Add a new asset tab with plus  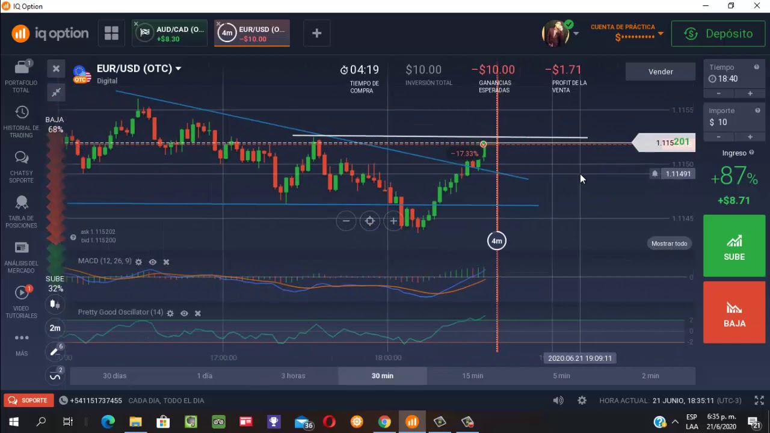pos(317,33)
